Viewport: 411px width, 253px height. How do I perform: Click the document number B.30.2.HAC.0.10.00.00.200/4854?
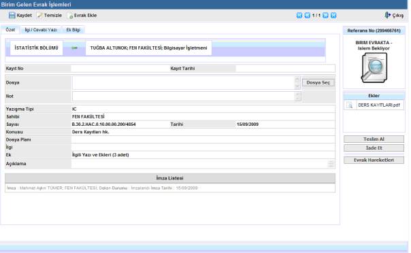[104, 124]
